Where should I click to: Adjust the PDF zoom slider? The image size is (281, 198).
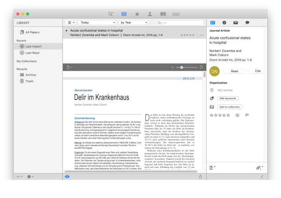pos(181,67)
